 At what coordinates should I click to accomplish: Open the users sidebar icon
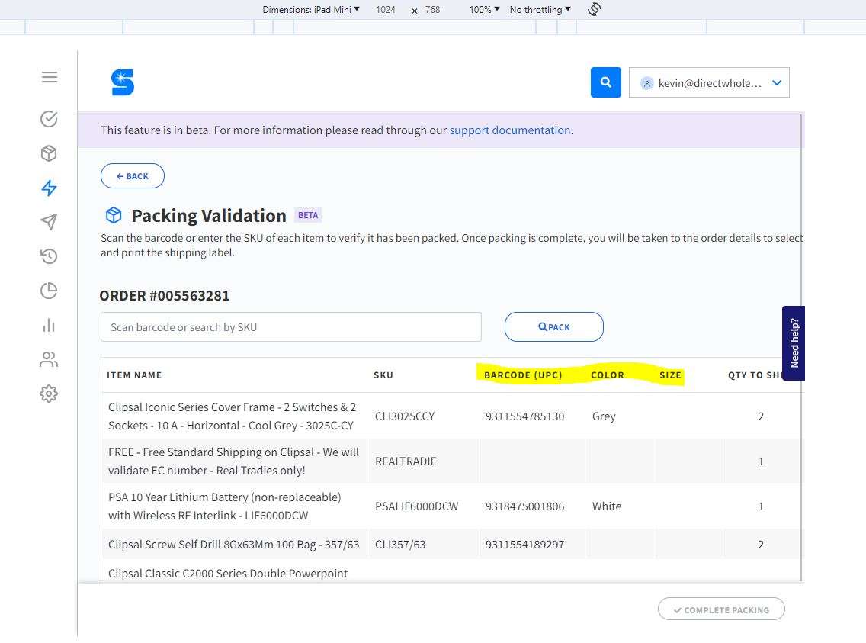click(x=49, y=359)
